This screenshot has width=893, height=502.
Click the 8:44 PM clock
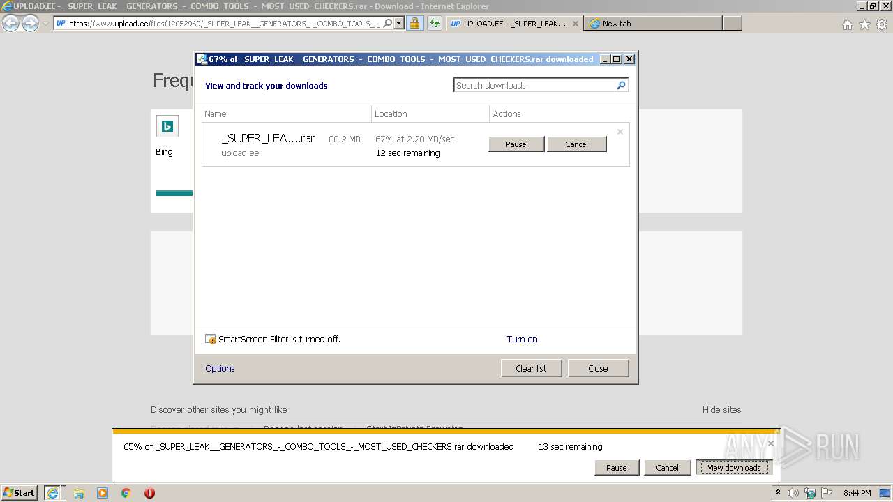(x=857, y=493)
